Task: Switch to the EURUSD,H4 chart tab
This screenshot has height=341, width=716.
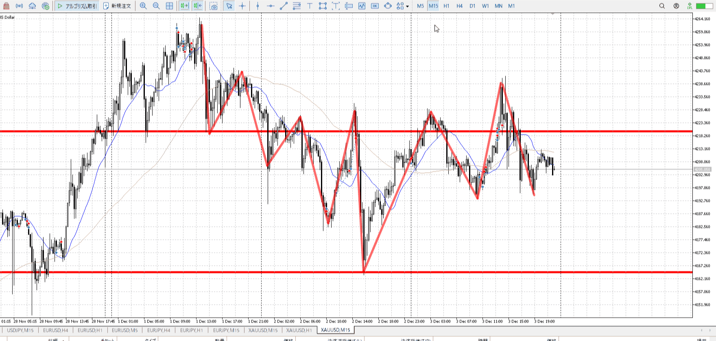Action: [x=56, y=330]
